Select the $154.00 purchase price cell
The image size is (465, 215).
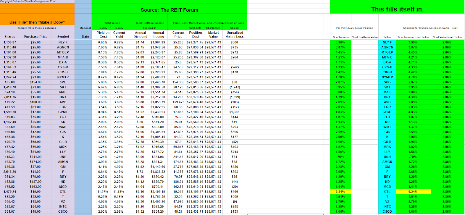click(x=36, y=82)
